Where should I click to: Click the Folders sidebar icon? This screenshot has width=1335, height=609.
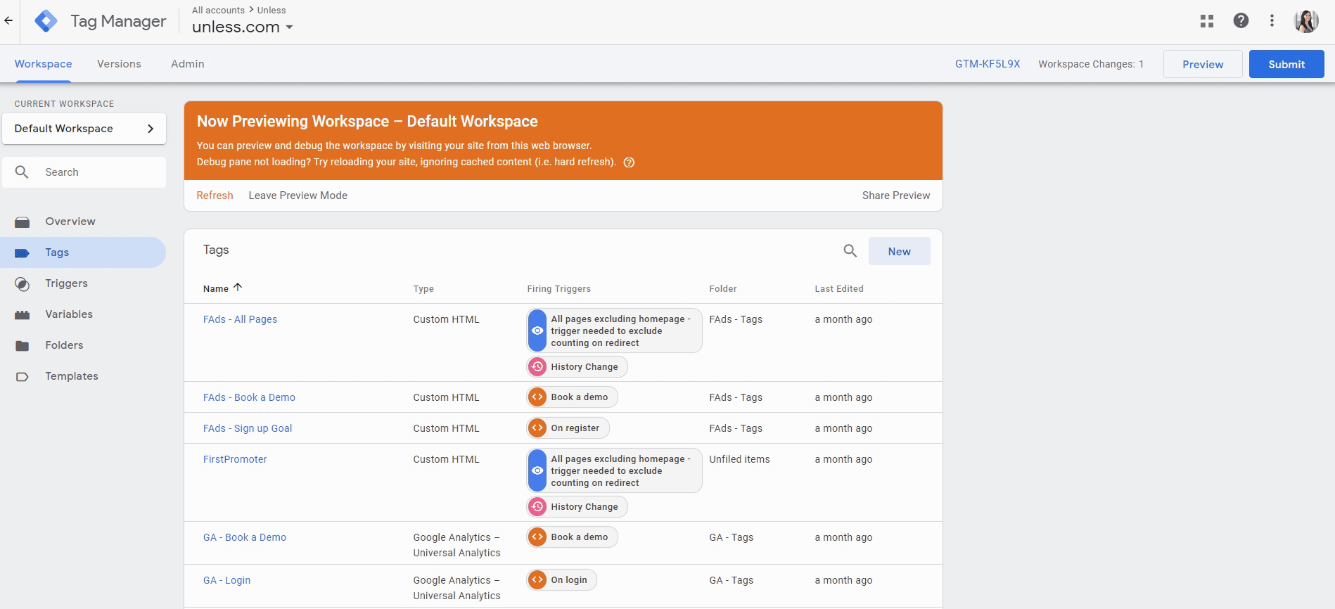tap(23, 346)
